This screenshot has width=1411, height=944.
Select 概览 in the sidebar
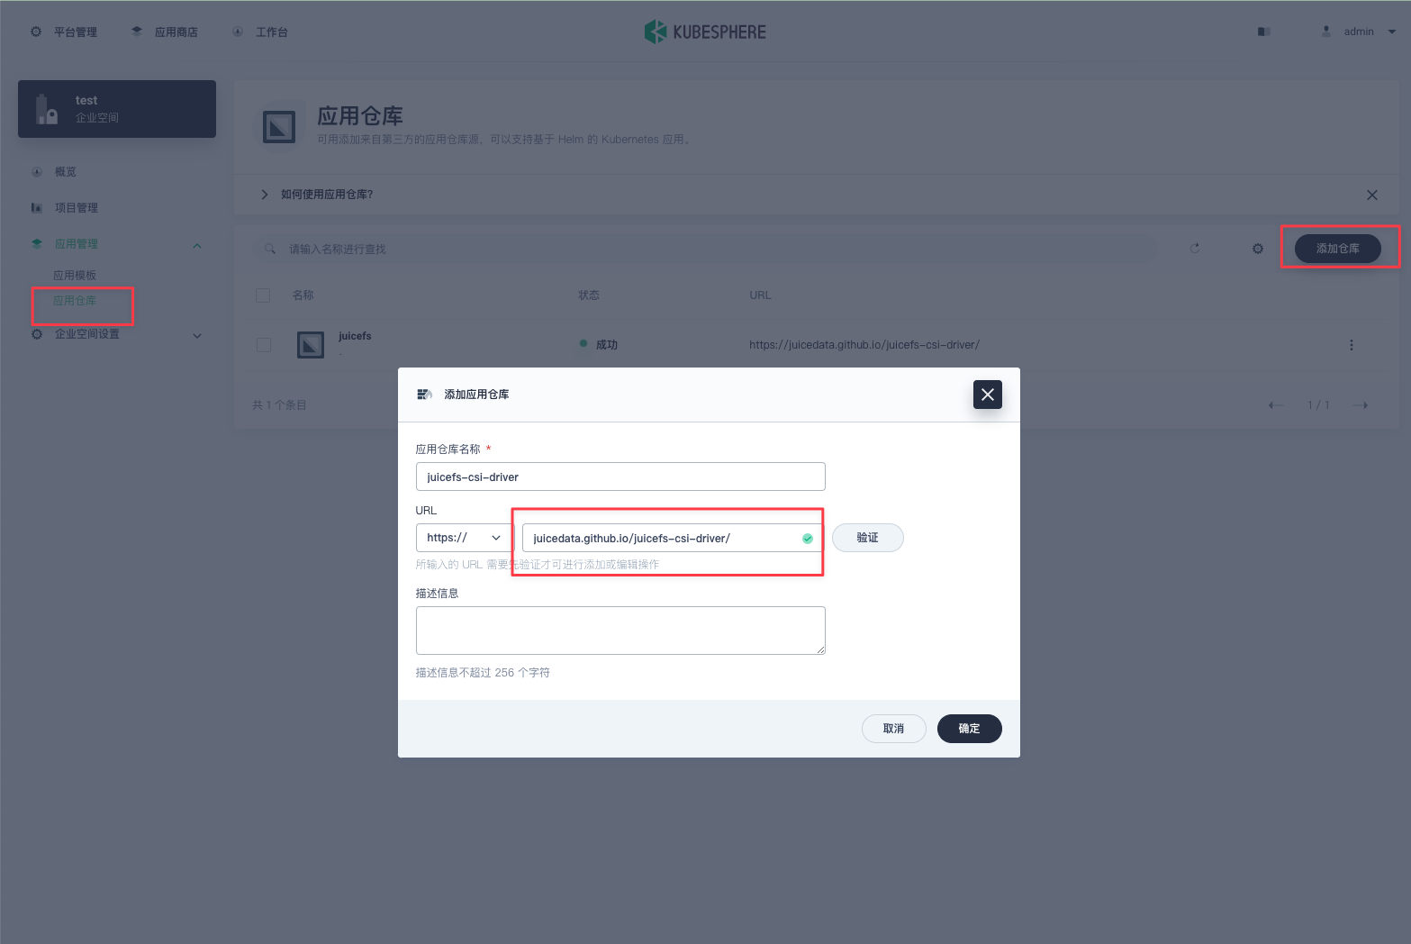pos(63,171)
